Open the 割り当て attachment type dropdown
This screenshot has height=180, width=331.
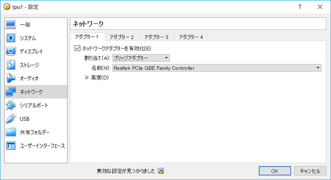pos(141,58)
